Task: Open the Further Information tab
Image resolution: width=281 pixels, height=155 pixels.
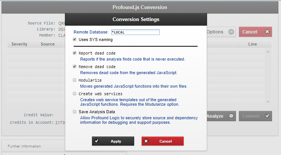Action: (x=24, y=146)
